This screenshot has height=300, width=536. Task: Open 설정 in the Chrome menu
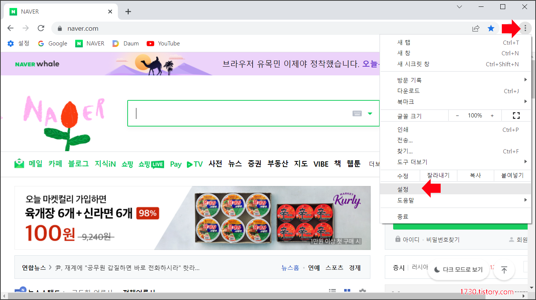point(455,189)
